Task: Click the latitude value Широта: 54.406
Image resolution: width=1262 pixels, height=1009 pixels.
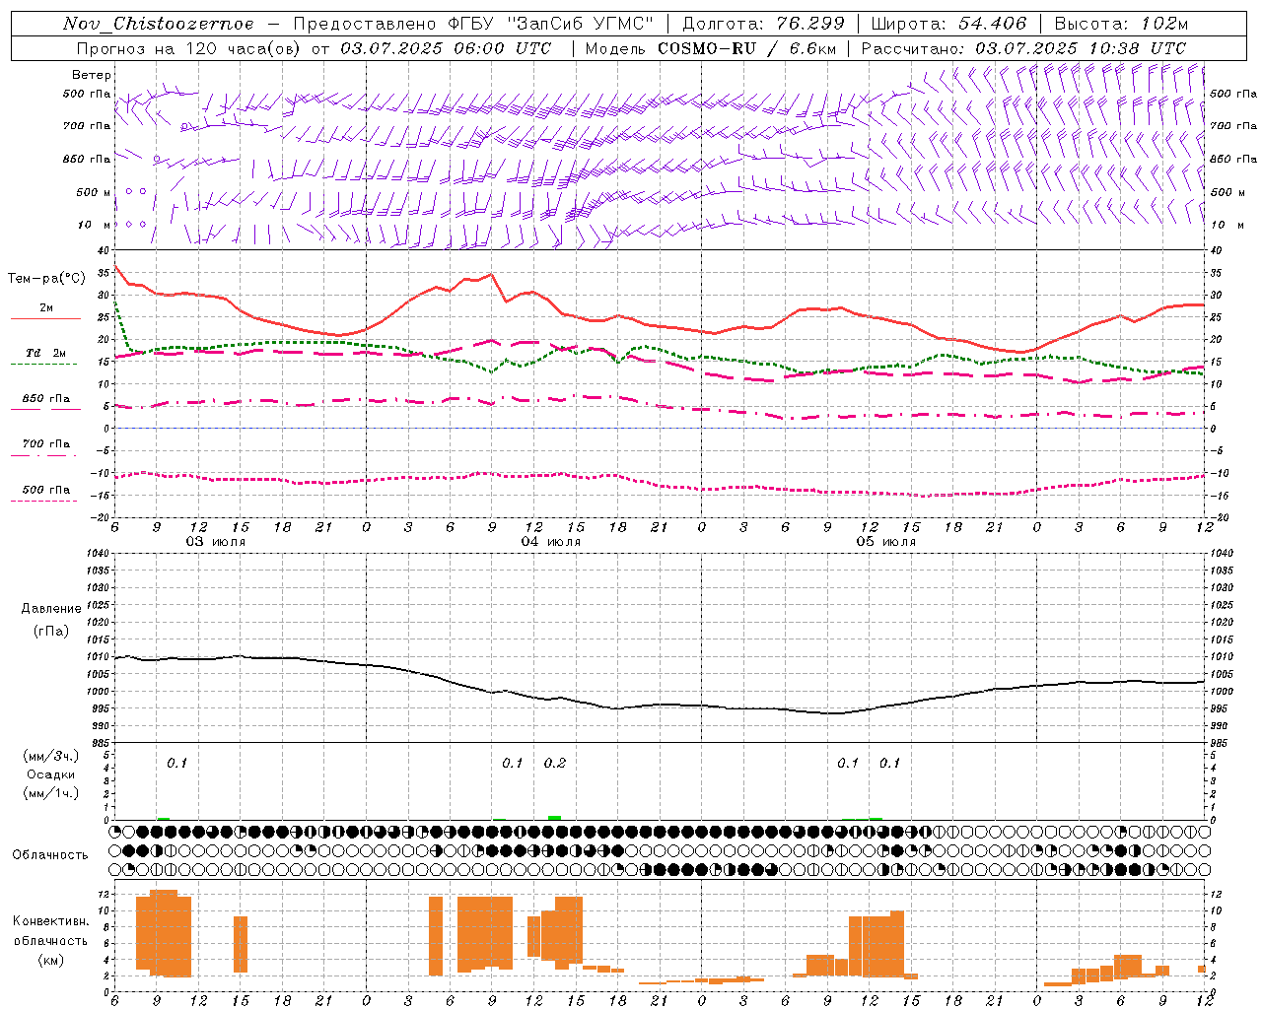Action: [948, 24]
